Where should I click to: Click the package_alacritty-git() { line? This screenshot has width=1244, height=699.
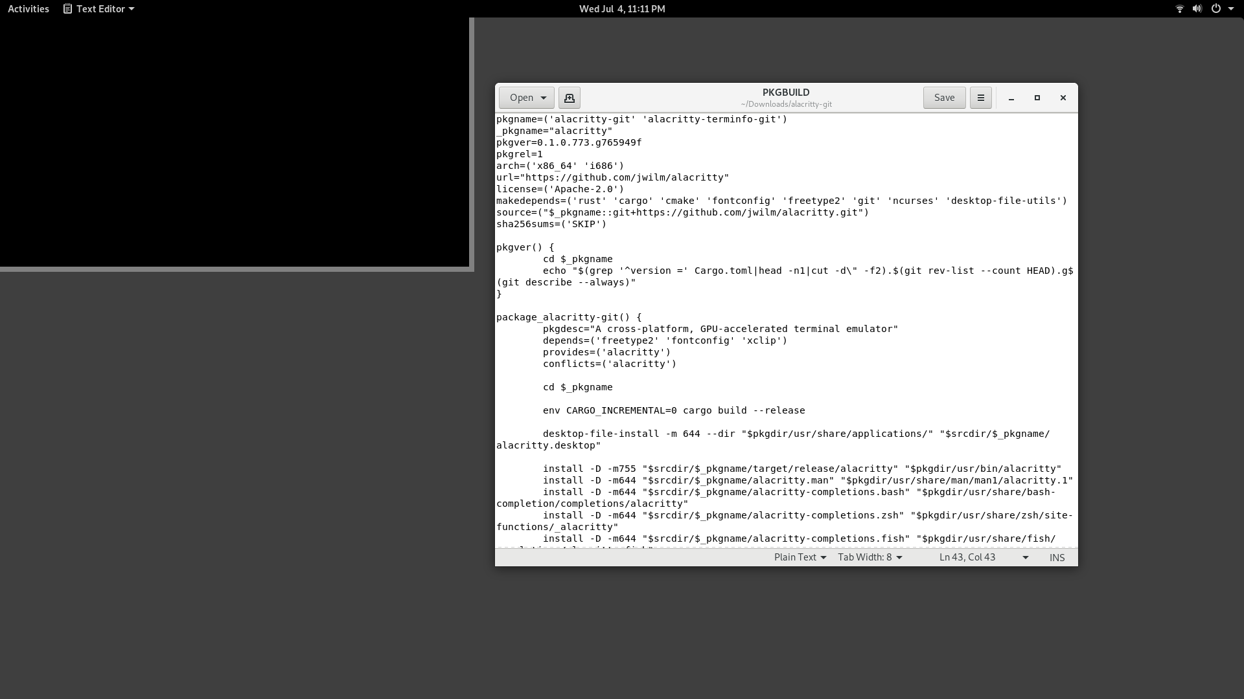click(569, 317)
